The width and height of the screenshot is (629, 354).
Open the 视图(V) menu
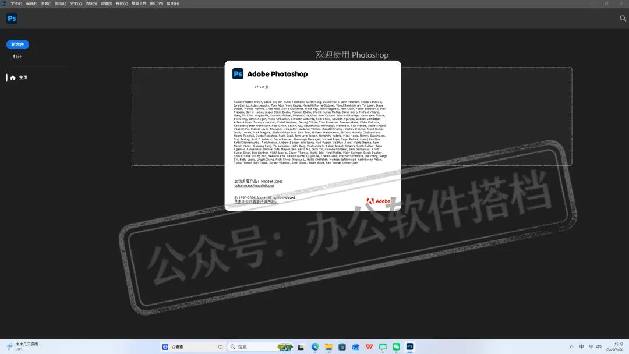click(122, 3)
